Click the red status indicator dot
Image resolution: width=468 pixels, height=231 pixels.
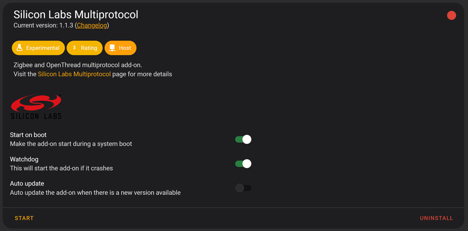pyautogui.click(x=451, y=15)
